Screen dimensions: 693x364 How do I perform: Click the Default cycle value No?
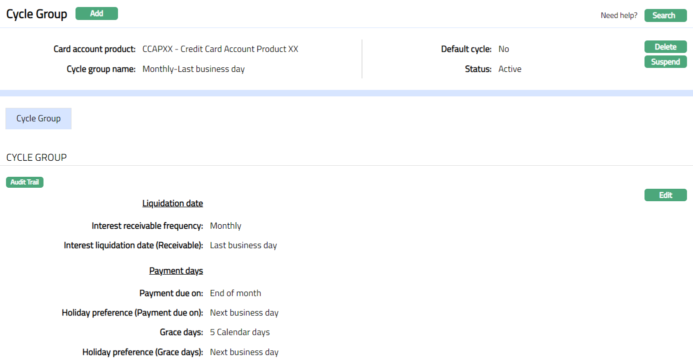tap(503, 49)
